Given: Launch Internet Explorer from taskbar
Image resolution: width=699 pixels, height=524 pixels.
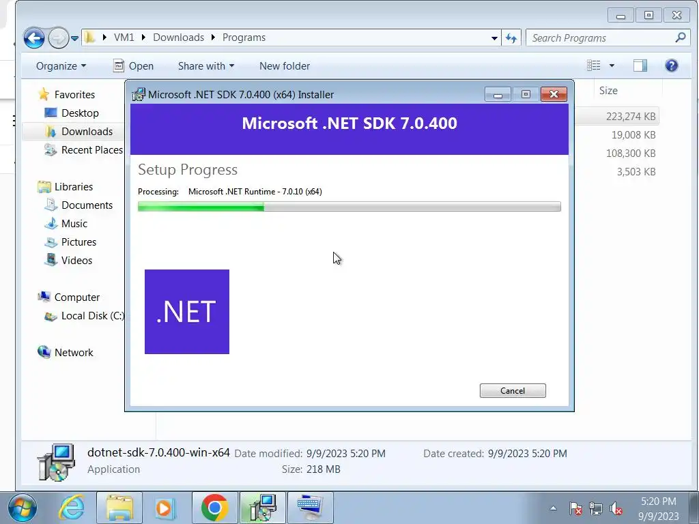Looking at the screenshot, I should pos(72,508).
